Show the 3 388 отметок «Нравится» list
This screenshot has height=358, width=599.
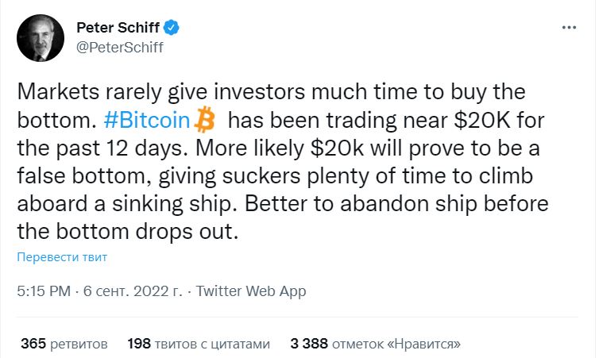(x=375, y=344)
